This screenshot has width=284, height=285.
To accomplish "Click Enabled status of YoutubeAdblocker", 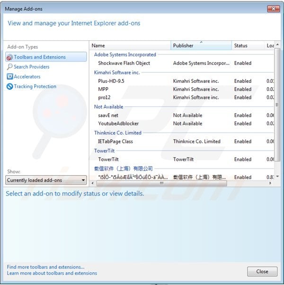I will coord(243,124).
